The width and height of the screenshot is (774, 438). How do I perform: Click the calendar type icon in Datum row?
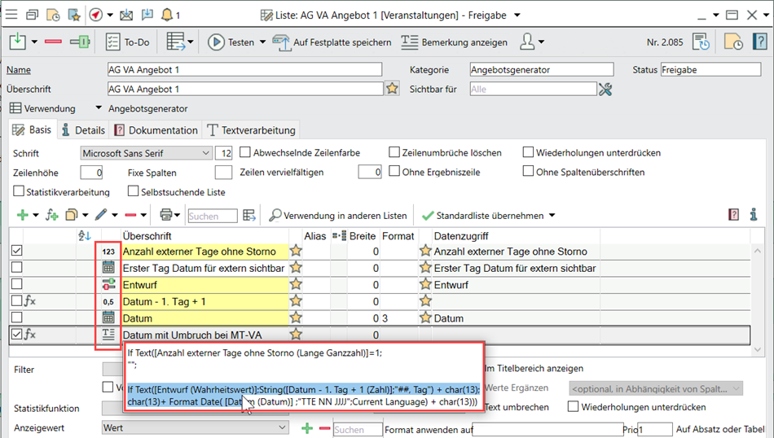(108, 318)
